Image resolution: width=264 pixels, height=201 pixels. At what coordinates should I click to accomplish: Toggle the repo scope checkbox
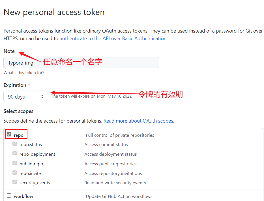[x=9, y=134]
